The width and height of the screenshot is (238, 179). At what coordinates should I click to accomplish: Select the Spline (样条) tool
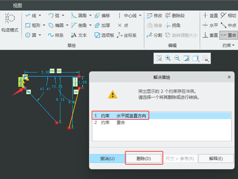pos(56,35)
